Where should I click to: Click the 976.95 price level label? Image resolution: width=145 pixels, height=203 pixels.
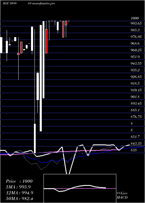(x=136, y=37)
